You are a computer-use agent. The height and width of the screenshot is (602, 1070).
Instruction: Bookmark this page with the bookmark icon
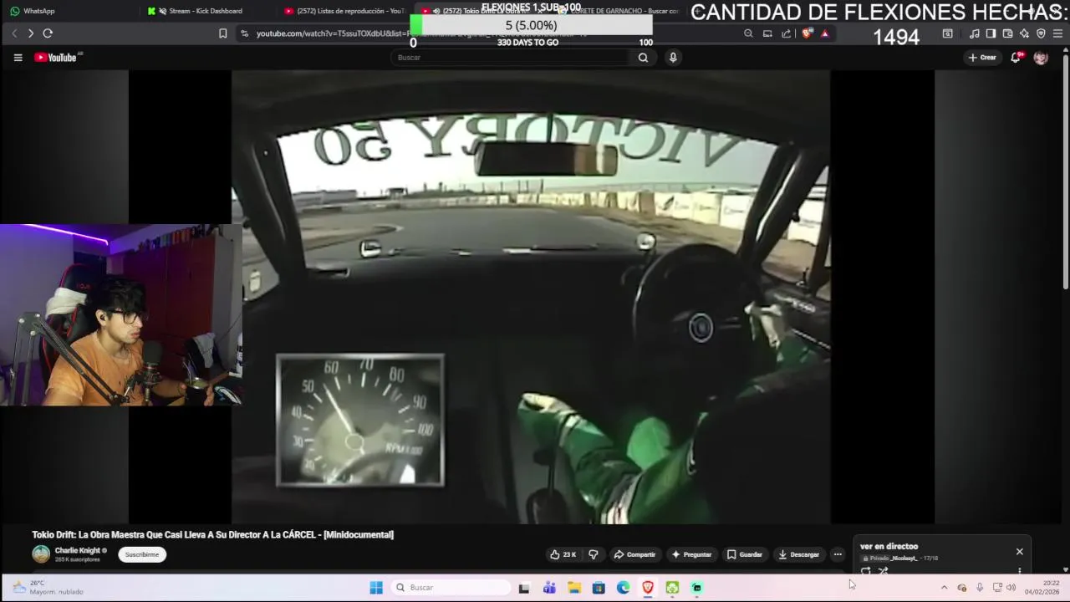[x=222, y=33]
